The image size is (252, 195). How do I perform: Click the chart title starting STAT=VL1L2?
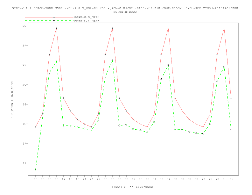(x=126, y=8)
